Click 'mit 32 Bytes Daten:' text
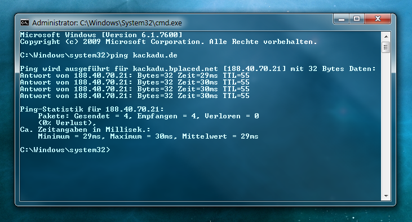The height and width of the screenshot is (222, 412). pos(333,69)
